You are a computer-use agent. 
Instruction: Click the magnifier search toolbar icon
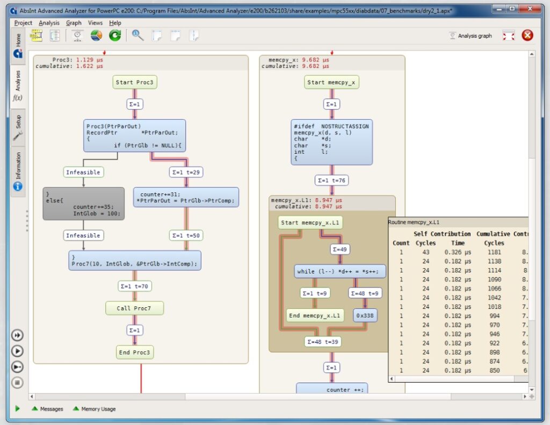click(x=137, y=35)
